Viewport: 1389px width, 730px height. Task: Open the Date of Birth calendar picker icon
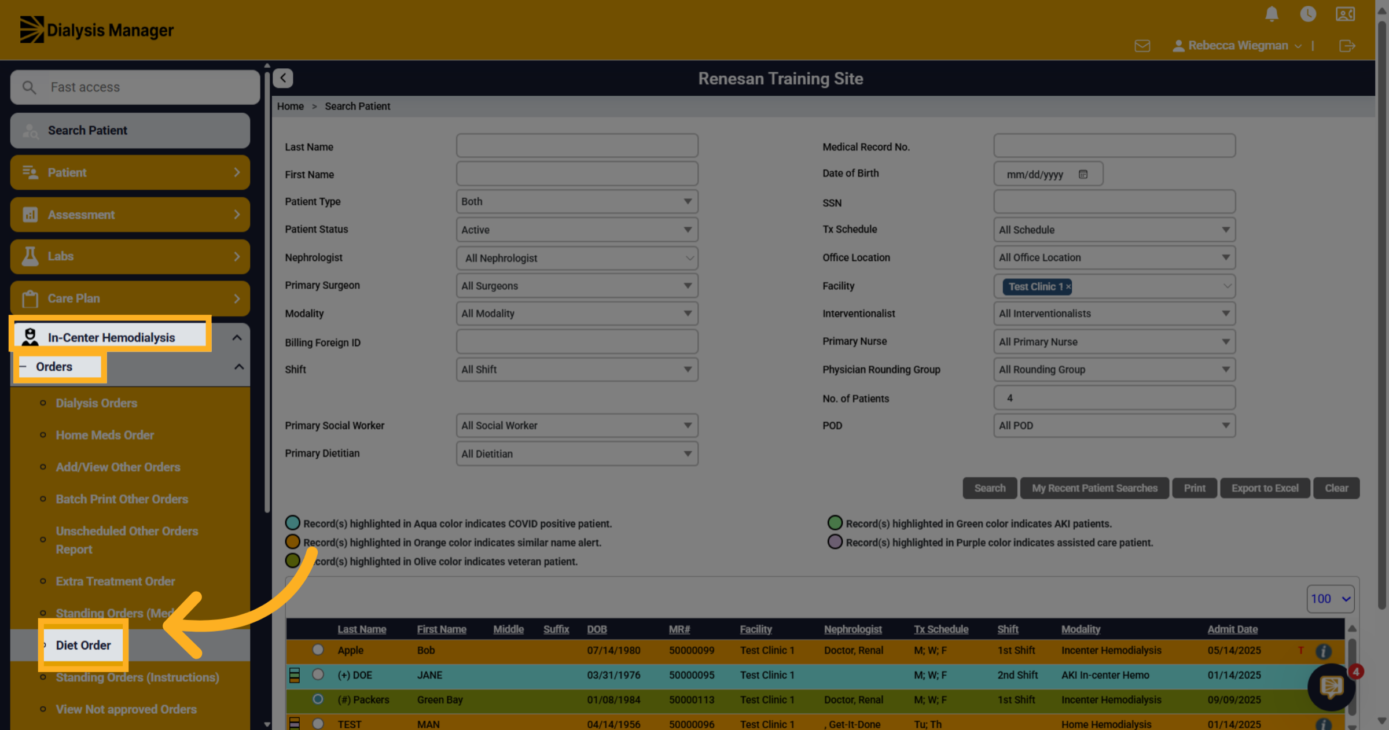click(1083, 174)
